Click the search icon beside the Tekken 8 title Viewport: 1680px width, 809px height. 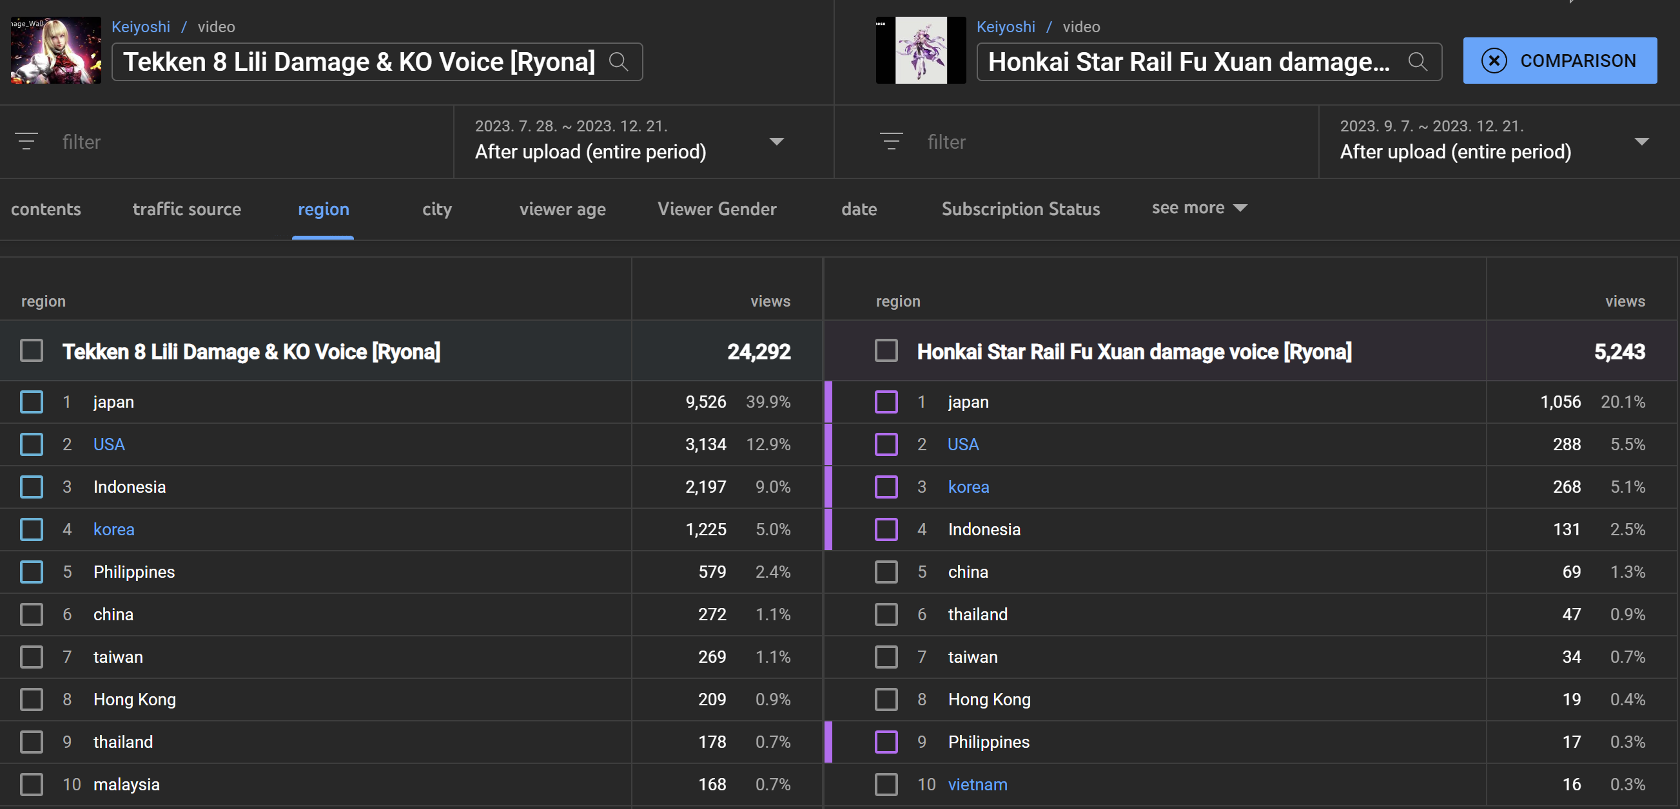[618, 62]
